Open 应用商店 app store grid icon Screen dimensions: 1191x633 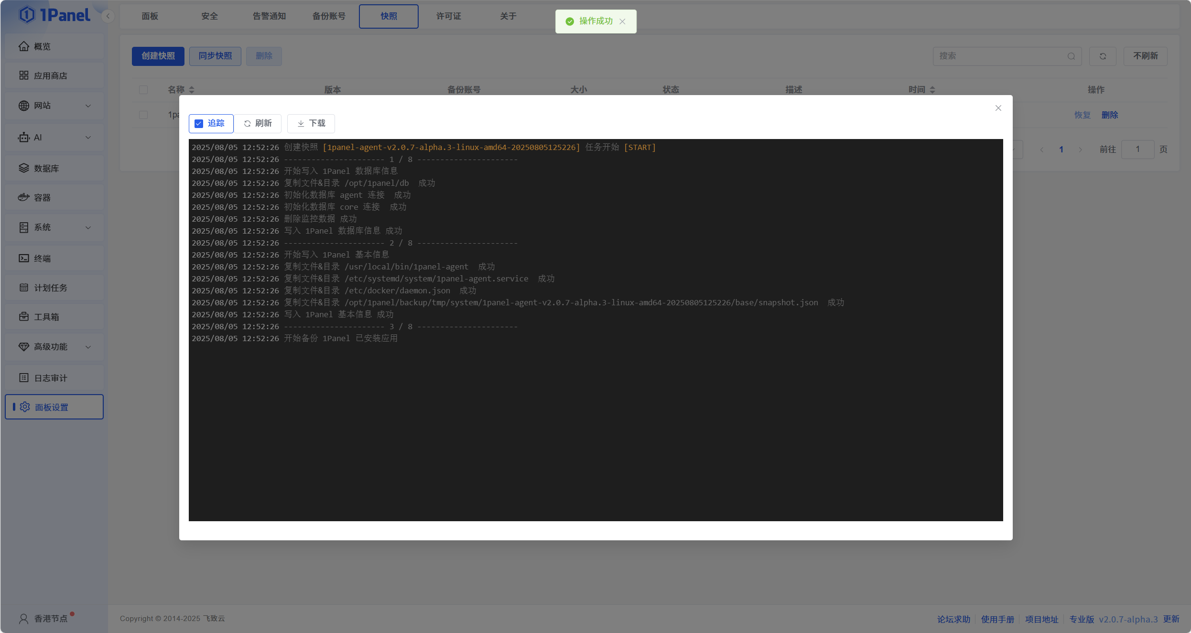click(24, 75)
